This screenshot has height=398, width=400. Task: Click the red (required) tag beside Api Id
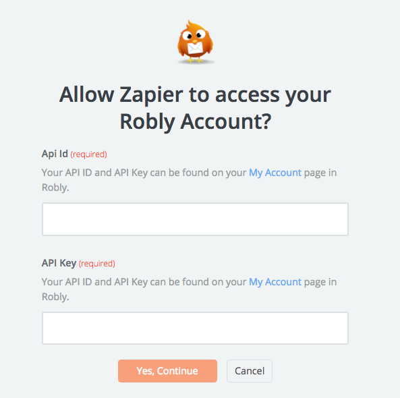tap(88, 154)
